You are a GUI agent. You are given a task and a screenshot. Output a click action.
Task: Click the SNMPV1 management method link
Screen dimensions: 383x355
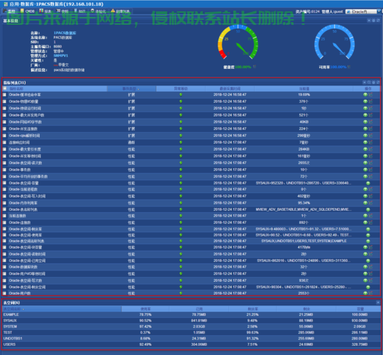pyautogui.click(x=61, y=56)
